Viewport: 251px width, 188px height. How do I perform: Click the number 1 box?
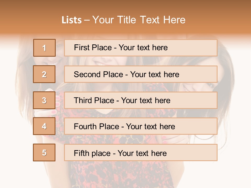[x=44, y=48]
